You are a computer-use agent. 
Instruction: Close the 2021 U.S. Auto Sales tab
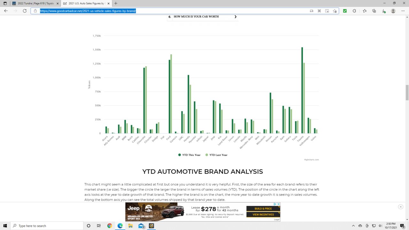109,3
